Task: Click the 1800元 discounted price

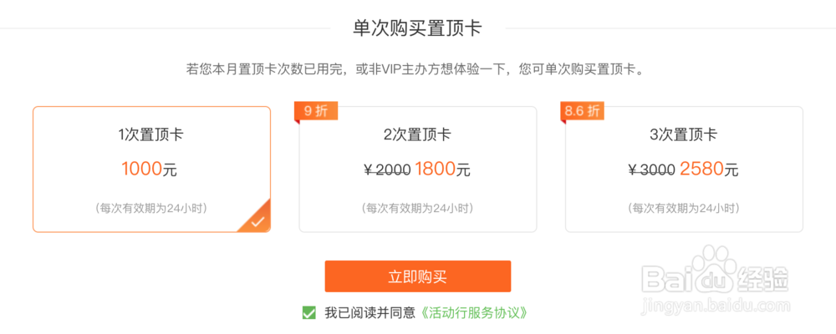Action: (442, 170)
